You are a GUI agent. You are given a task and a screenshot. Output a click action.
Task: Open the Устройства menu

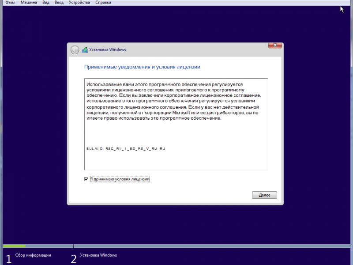coord(79,3)
